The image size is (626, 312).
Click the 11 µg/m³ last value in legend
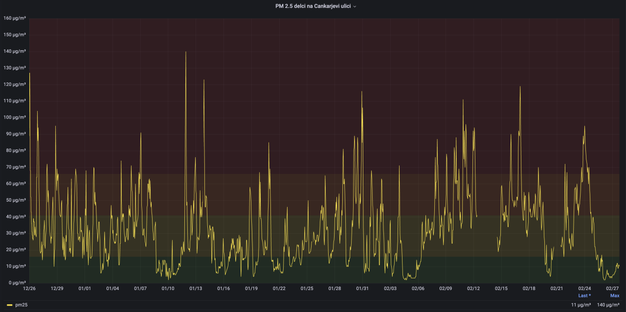(581, 305)
